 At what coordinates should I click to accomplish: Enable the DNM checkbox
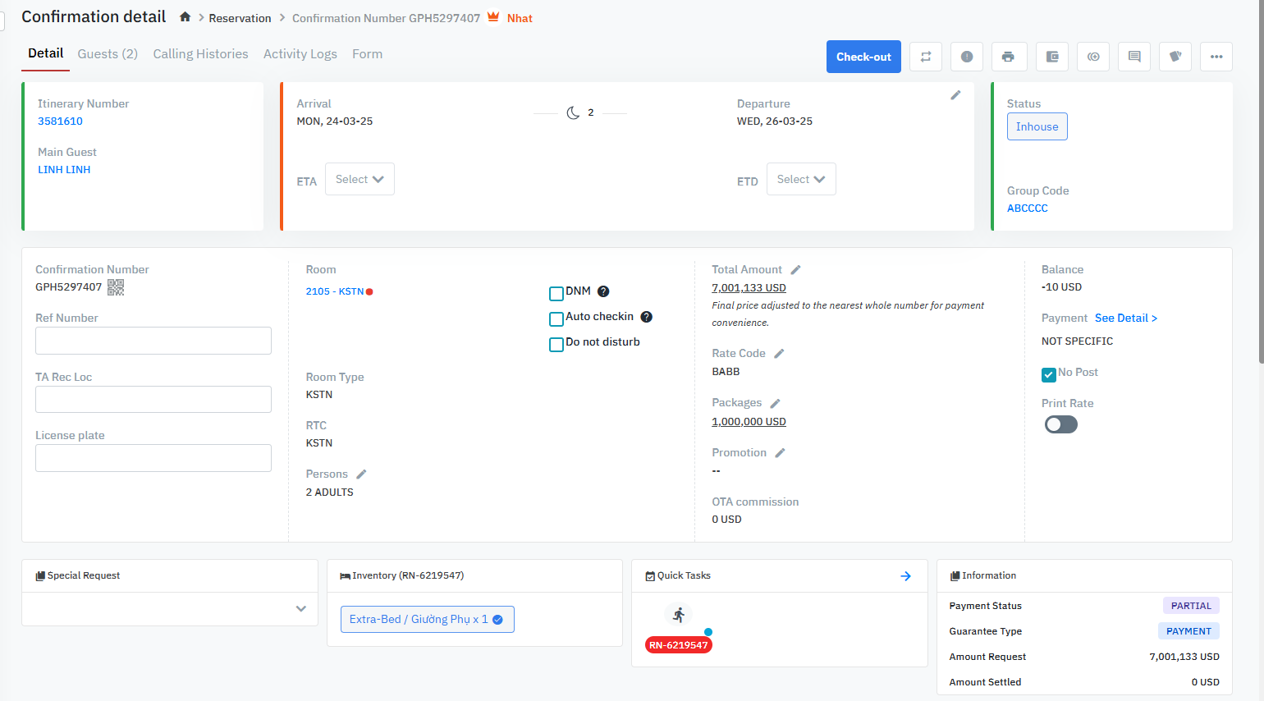click(556, 293)
